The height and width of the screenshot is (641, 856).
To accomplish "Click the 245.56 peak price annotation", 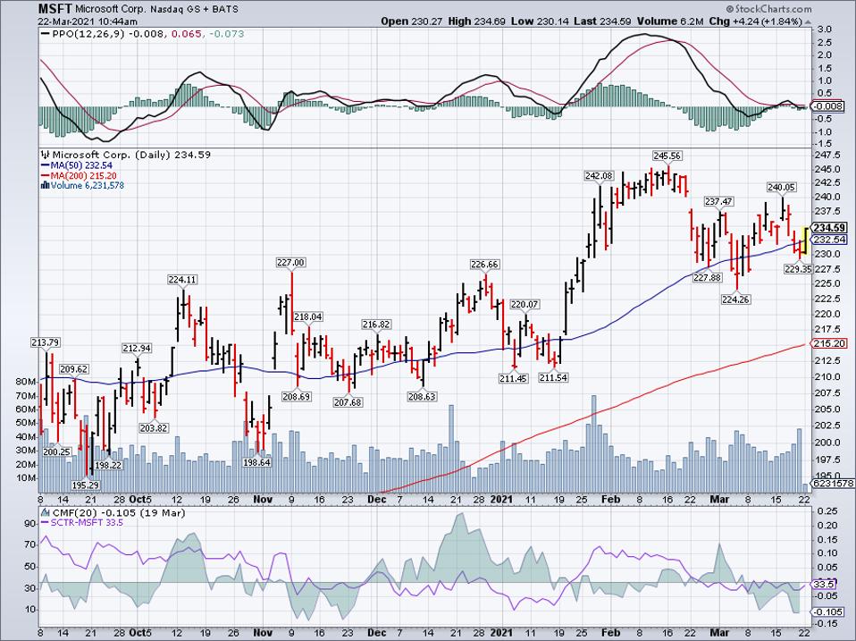I will point(666,155).
